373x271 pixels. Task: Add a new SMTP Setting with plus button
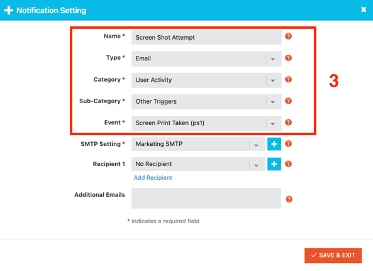[x=274, y=144]
